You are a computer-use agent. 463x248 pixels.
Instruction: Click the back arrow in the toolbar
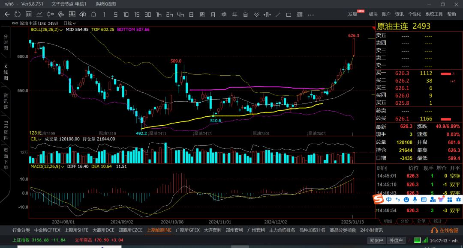pos(7,15)
